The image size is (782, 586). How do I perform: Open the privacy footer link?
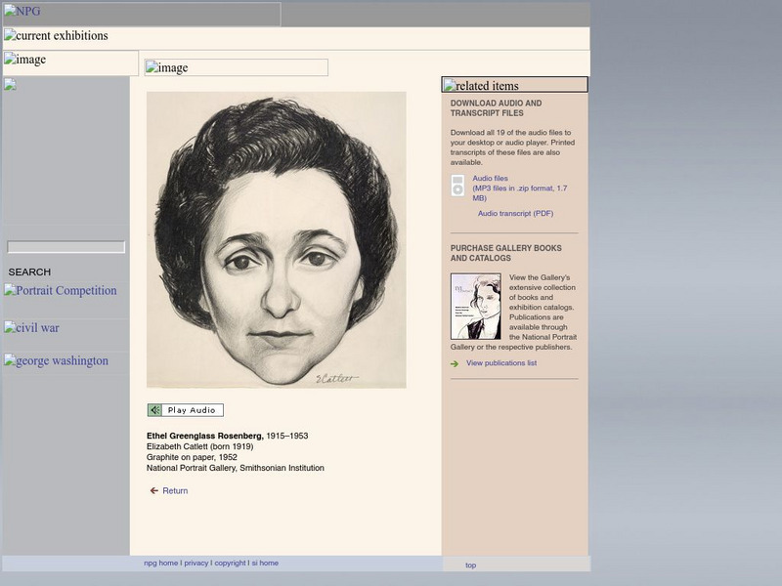pos(195,564)
